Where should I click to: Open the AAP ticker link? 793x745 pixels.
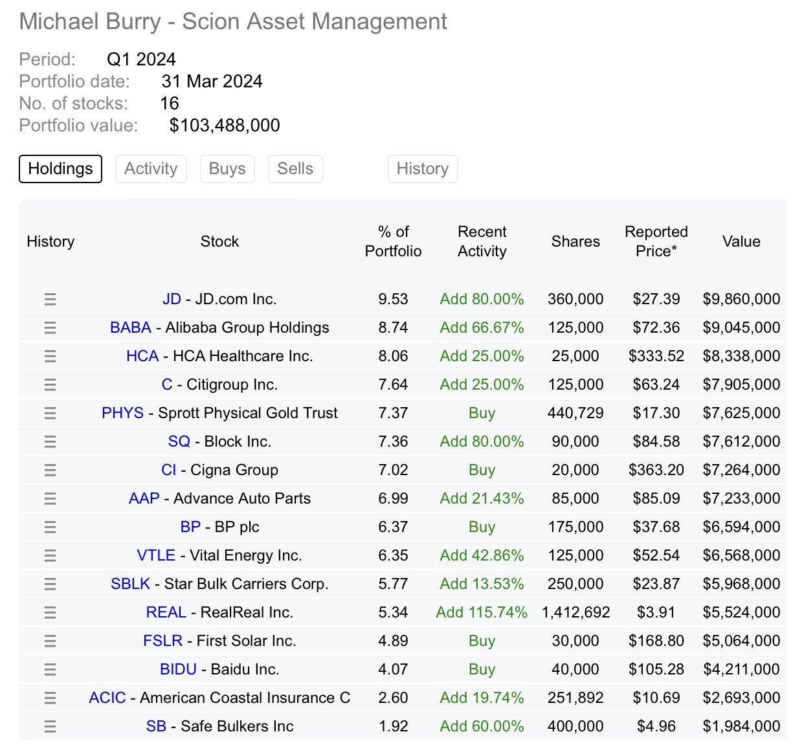(x=144, y=498)
